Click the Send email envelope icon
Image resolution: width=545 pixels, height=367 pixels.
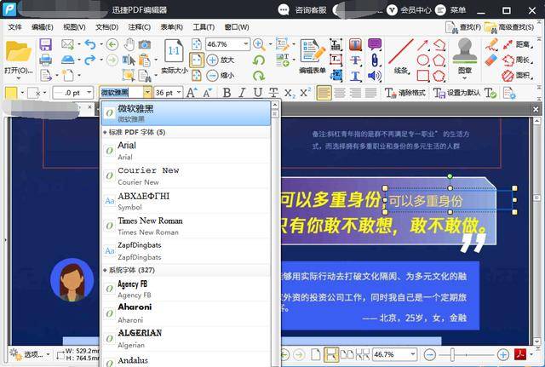(x=67, y=44)
